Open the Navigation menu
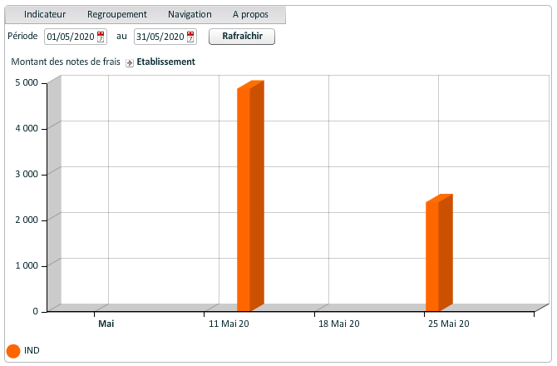Image resolution: width=557 pixels, height=366 pixels. click(x=190, y=15)
